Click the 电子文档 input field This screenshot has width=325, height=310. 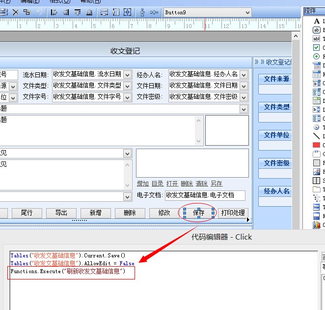click(x=205, y=195)
